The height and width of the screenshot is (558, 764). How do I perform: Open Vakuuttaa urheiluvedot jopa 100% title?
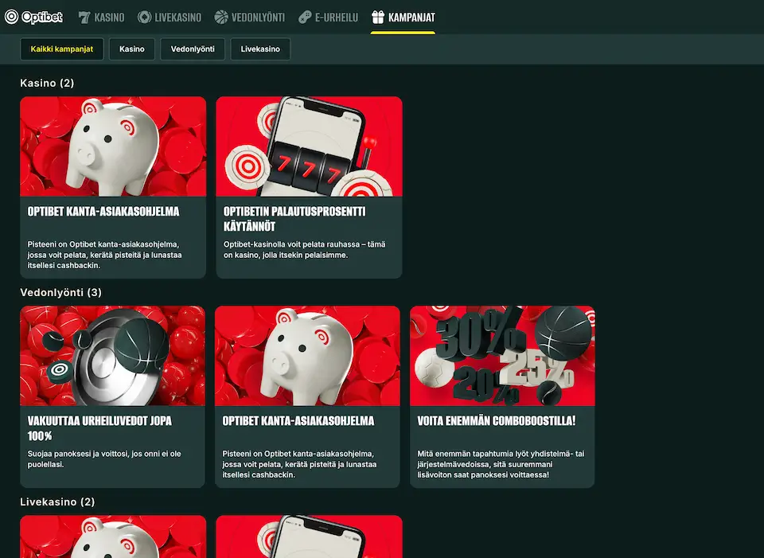(x=99, y=428)
